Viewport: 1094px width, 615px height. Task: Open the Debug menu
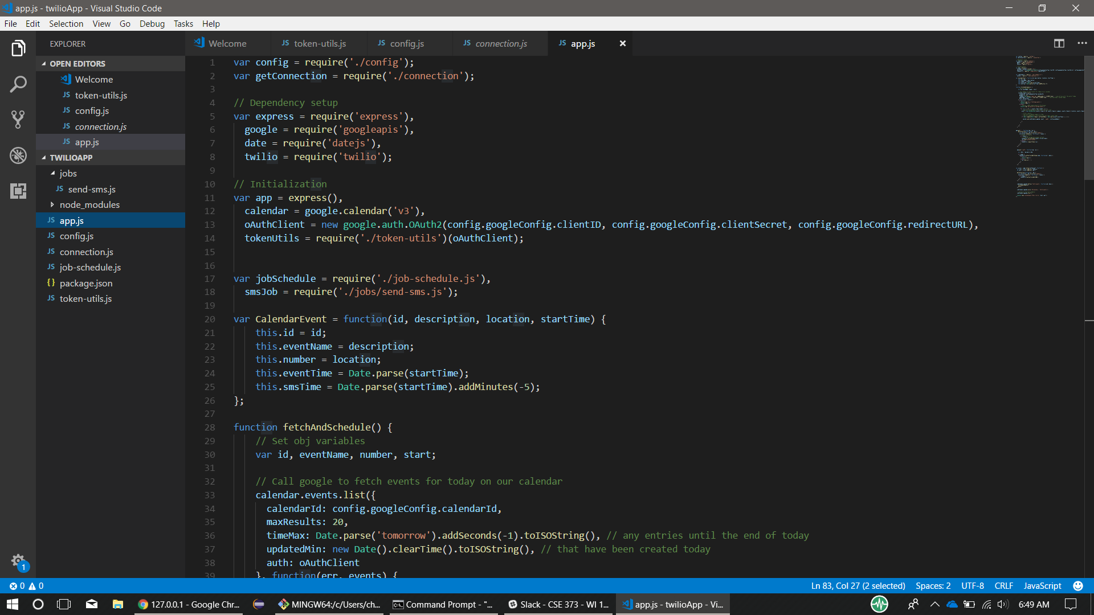pos(152,23)
